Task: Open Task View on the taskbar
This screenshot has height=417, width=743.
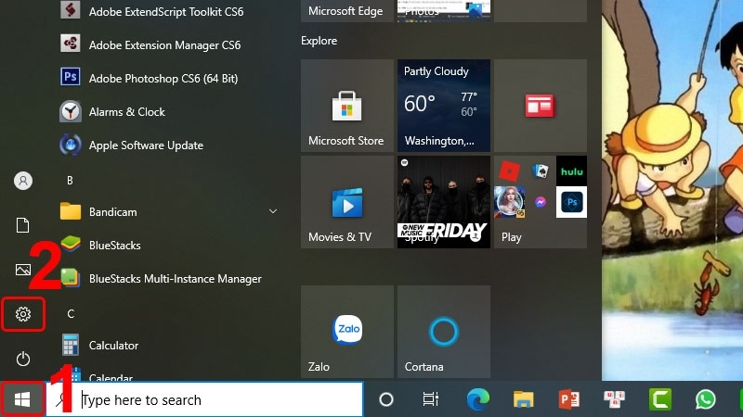Action: click(430, 399)
